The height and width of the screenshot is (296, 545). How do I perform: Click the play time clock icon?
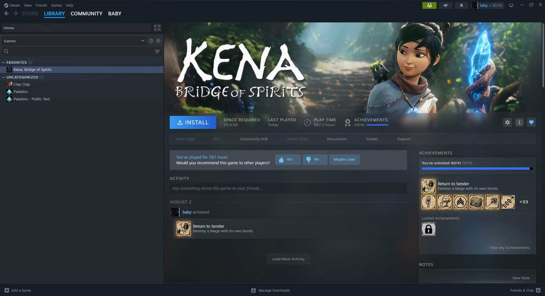(x=307, y=122)
